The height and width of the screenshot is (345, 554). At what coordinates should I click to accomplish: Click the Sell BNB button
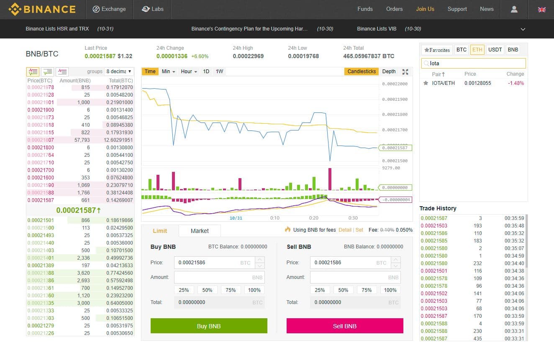point(344,326)
